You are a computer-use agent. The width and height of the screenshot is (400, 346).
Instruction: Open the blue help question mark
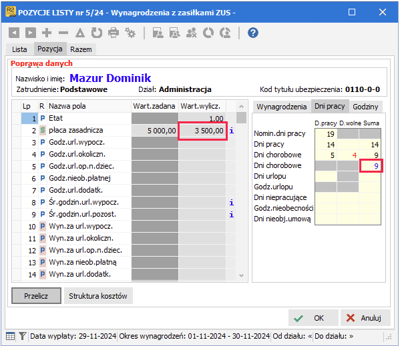tap(253, 33)
